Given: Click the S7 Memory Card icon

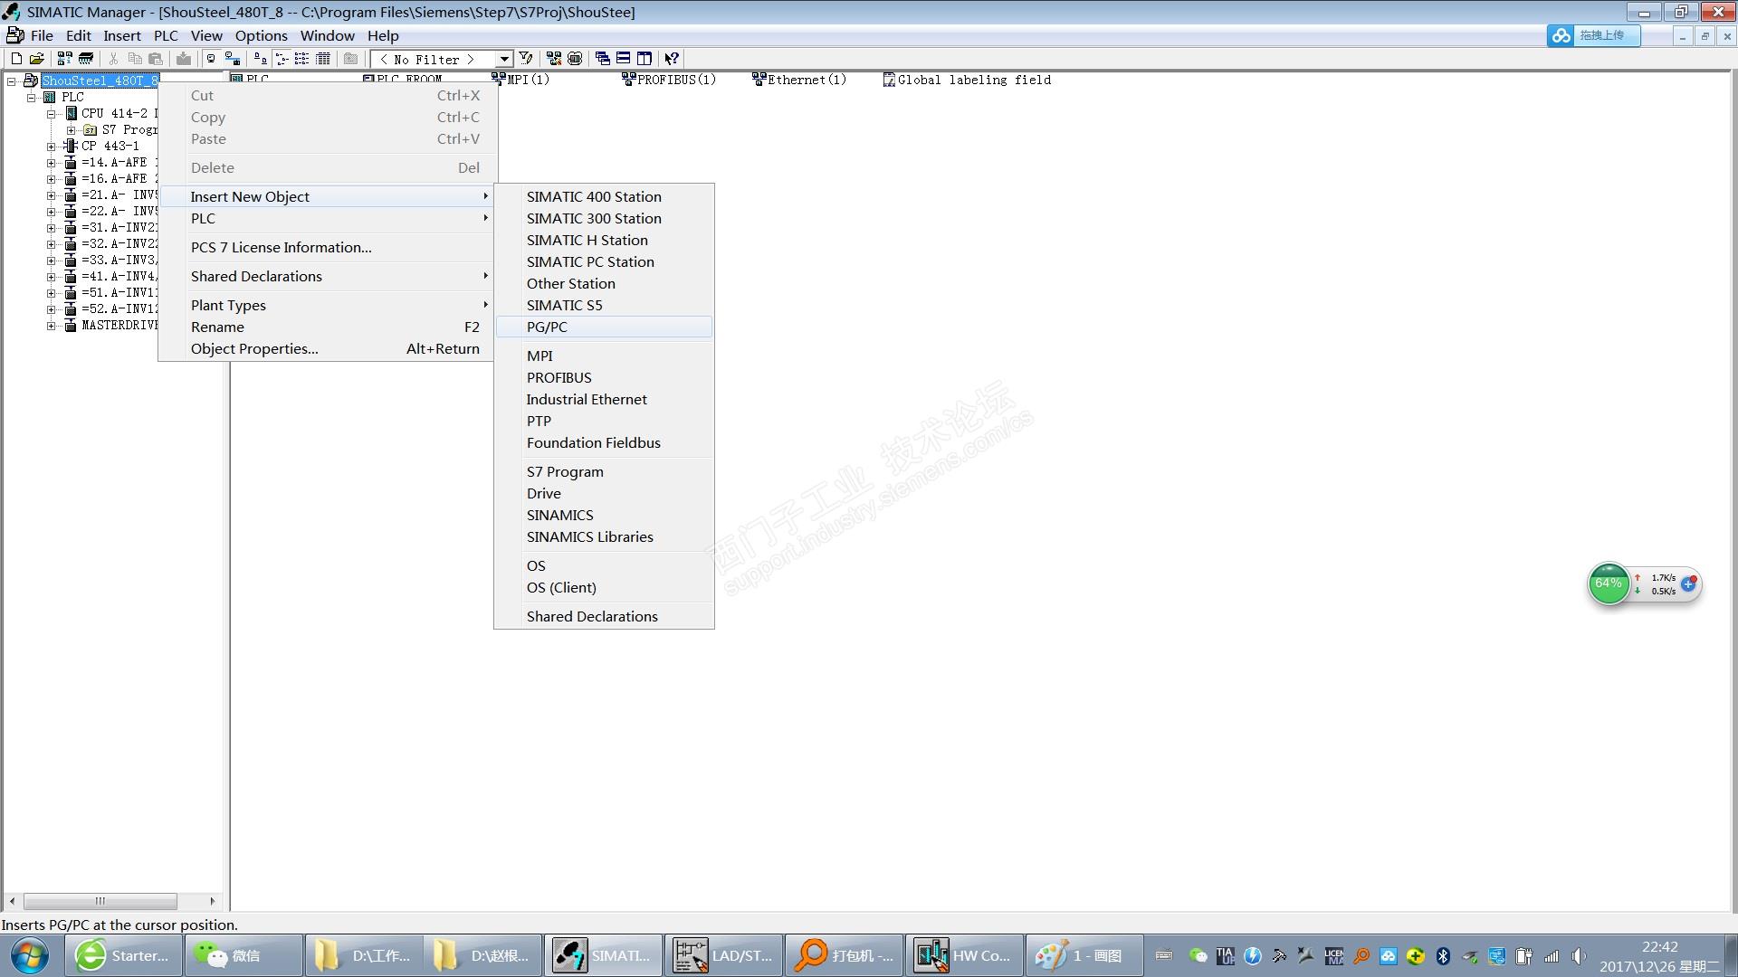Looking at the screenshot, I should (86, 59).
